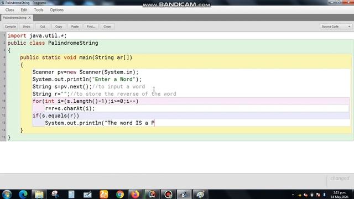Click the "changed" status indicator

click(x=340, y=179)
